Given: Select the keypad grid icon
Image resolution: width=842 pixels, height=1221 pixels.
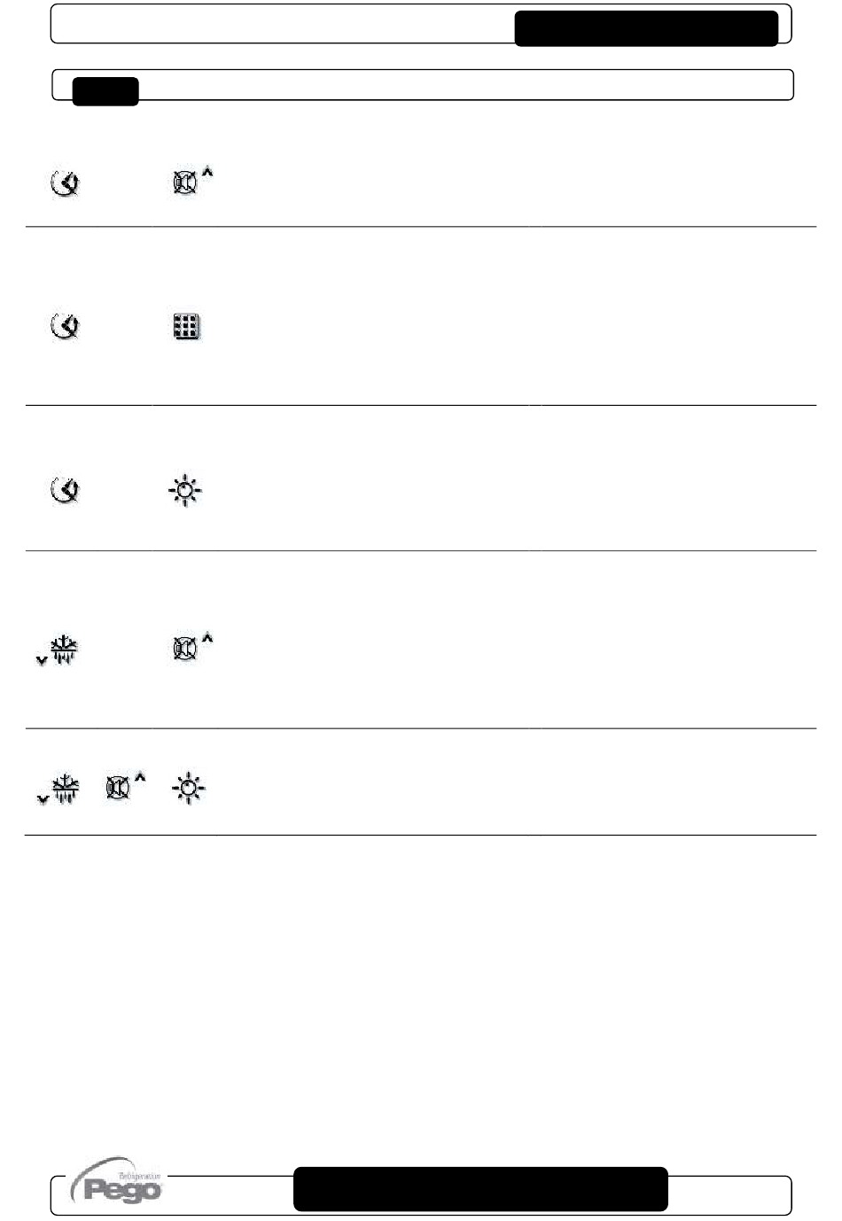Looking at the screenshot, I should [x=186, y=327].
